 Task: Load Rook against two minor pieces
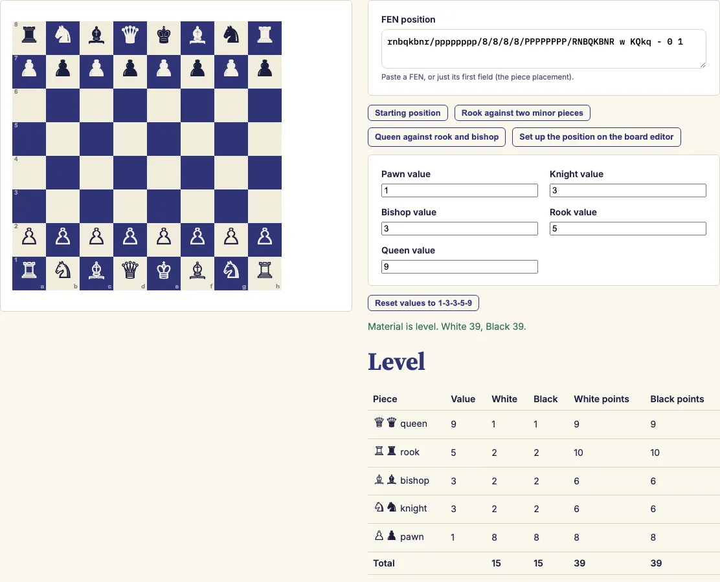click(x=522, y=113)
